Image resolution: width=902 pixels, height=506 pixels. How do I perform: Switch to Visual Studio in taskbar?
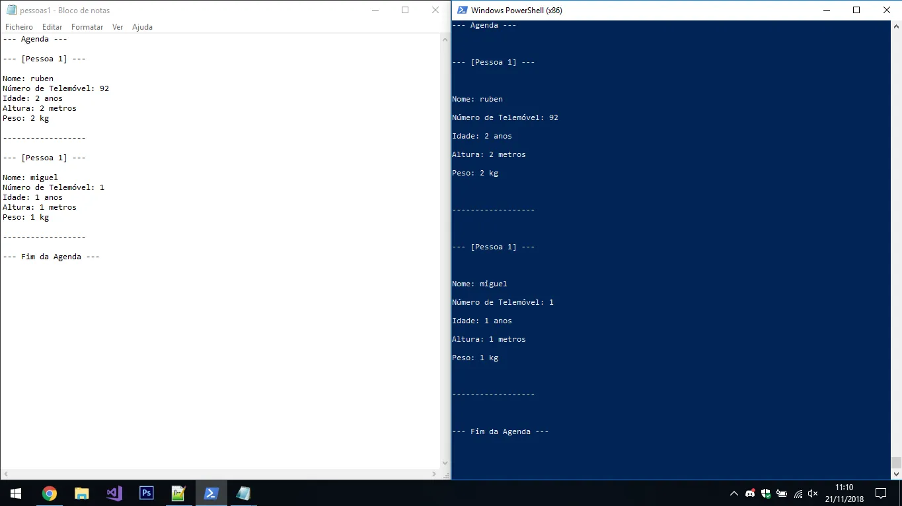click(x=114, y=493)
